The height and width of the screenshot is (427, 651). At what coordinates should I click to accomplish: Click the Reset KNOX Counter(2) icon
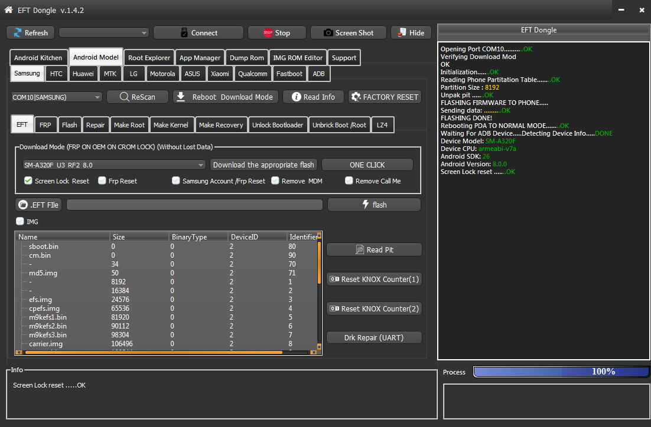coord(334,308)
